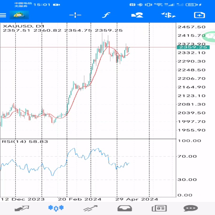Tap the 2081.30 price axis label

[187, 104]
